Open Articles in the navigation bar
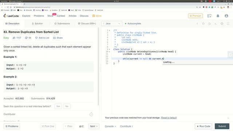 point(72,16)
